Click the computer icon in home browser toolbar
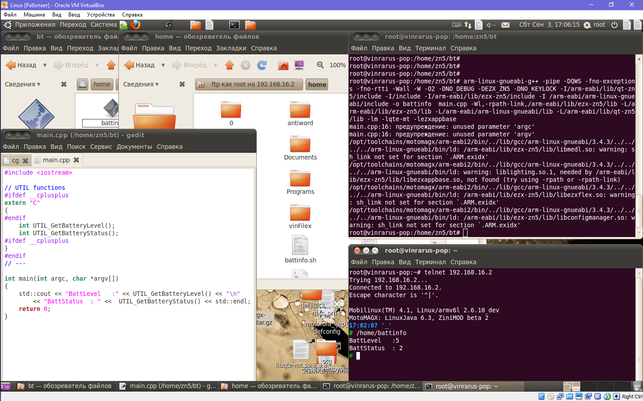 point(299,65)
